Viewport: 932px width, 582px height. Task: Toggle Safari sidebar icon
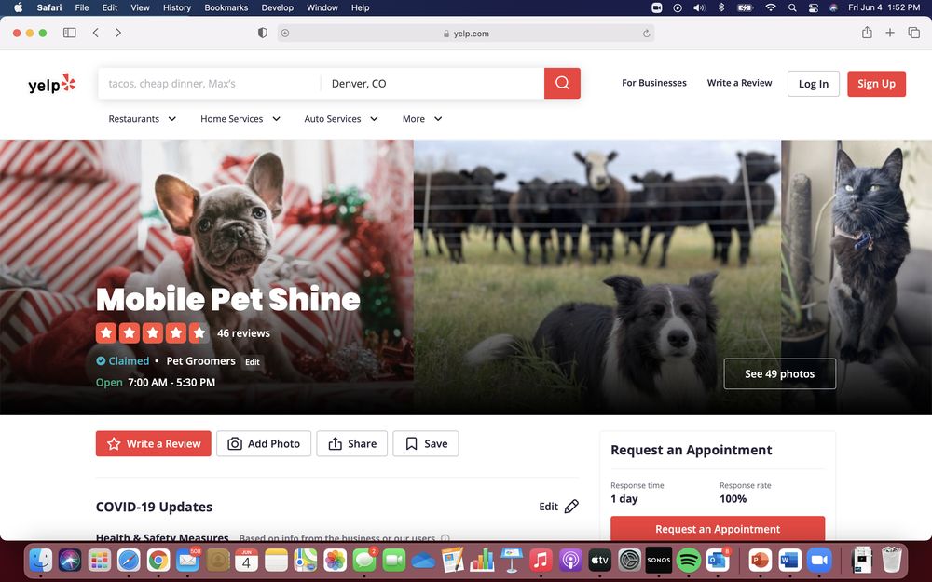69,33
